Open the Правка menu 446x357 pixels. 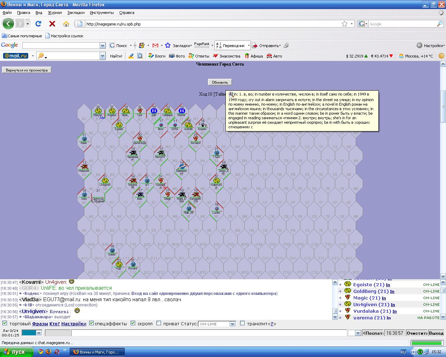click(23, 13)
